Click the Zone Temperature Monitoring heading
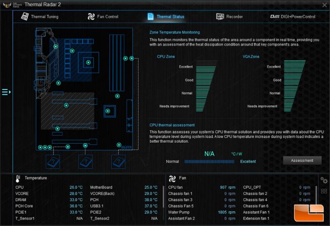This screenshot has width=330, height=226. pyautogui.click(x=174, y=32)
